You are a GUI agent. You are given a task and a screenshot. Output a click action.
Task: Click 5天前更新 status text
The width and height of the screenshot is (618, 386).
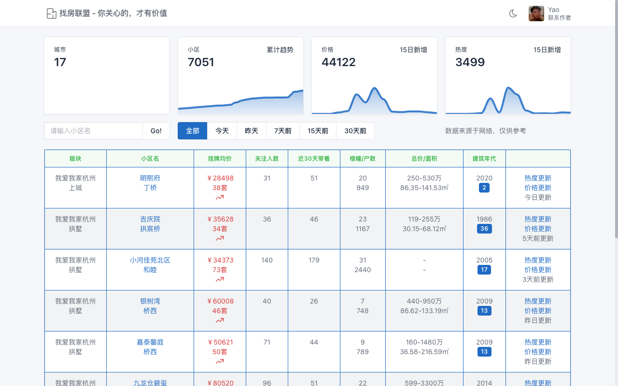[538, 238]
